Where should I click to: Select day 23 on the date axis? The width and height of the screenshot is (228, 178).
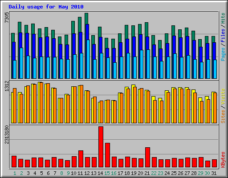160,173
